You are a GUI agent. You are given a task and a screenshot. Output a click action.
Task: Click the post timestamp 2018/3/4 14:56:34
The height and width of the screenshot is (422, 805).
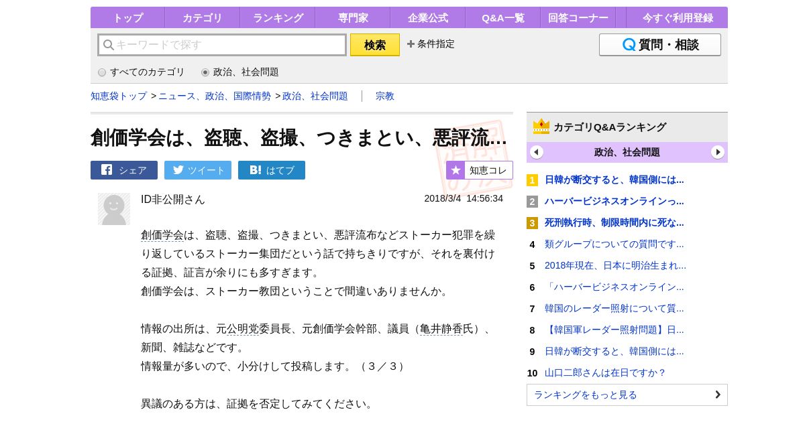coord(464,198)
